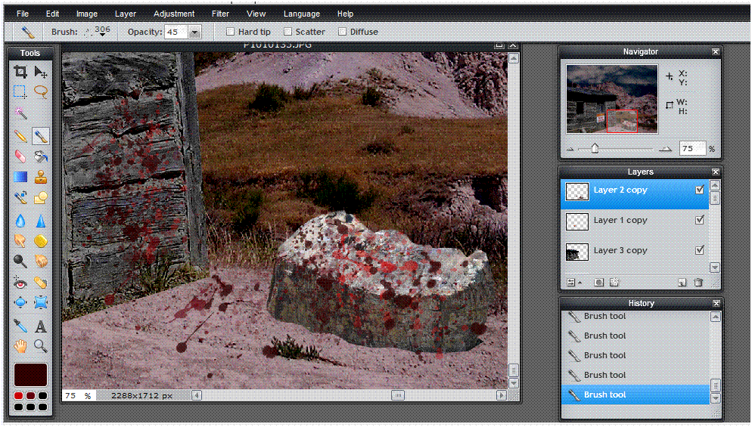Select the Crop tool

tap(20, 72)
